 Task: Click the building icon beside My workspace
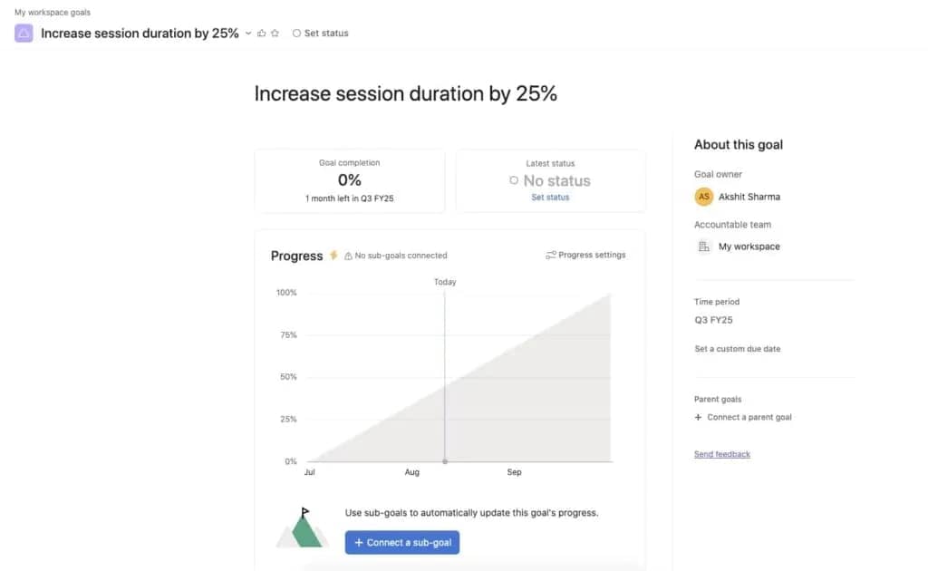(x=704, y=246)
